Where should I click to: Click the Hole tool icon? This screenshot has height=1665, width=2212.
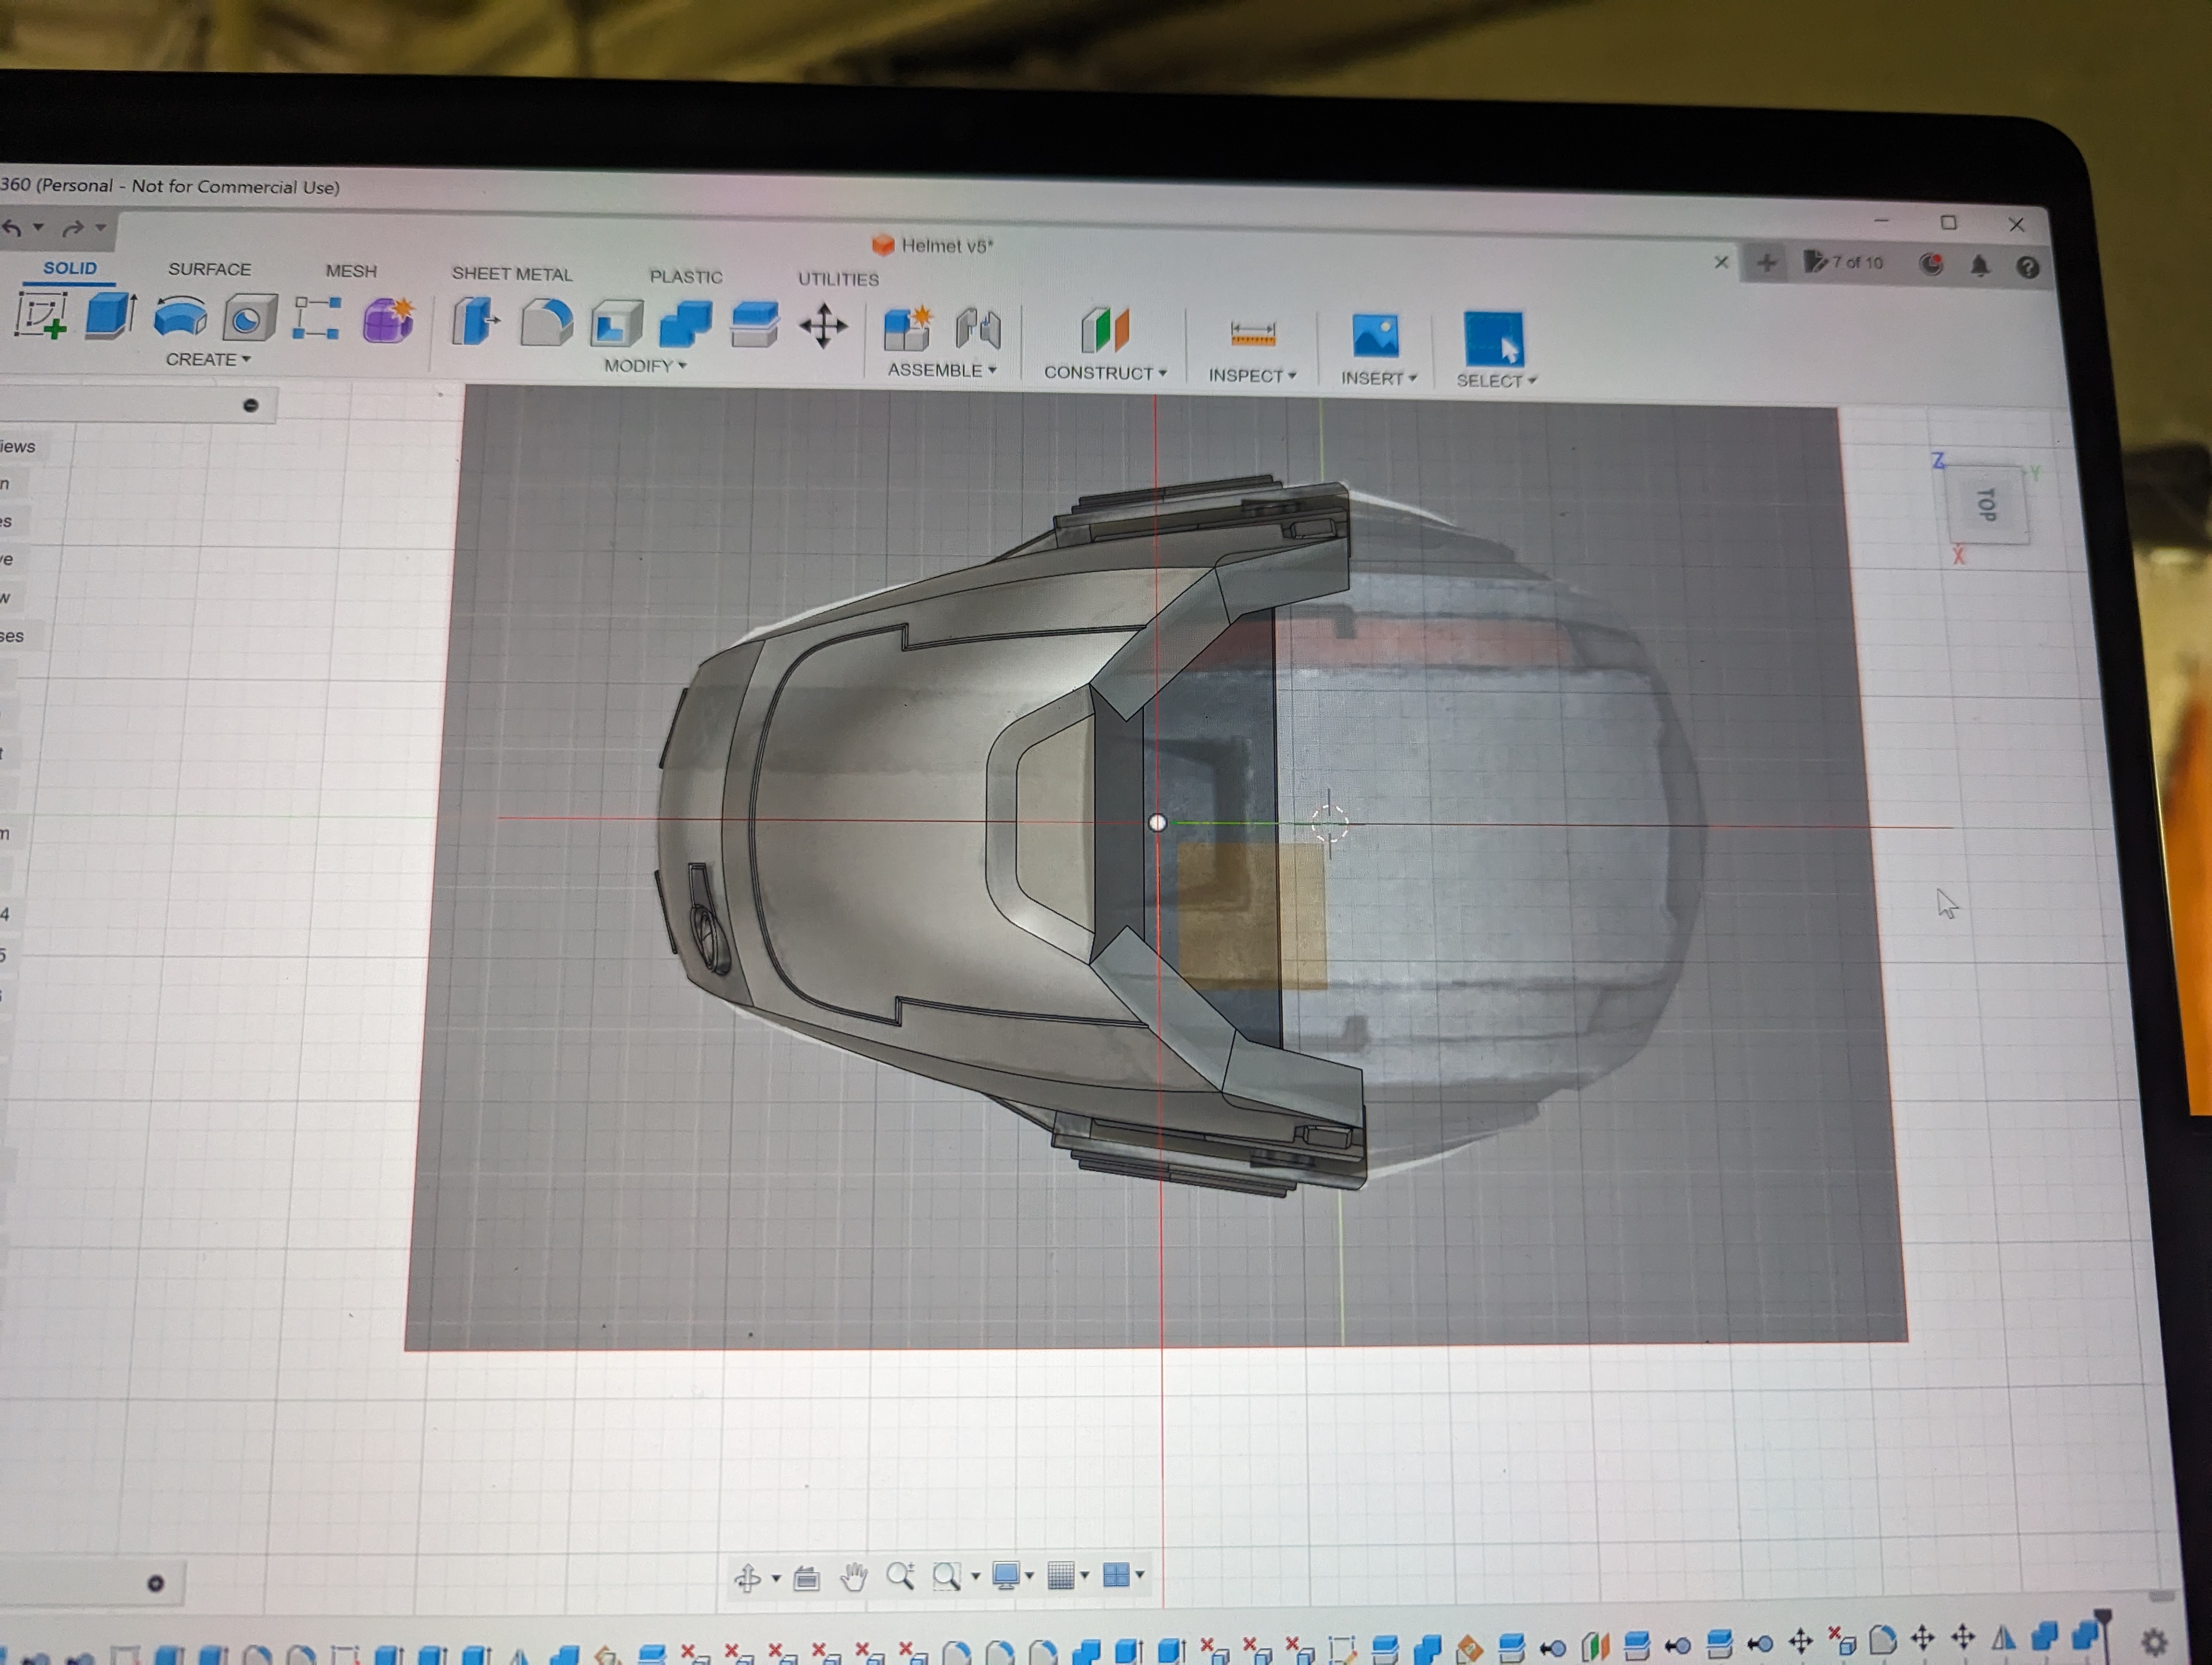click(x=248, y=319)
